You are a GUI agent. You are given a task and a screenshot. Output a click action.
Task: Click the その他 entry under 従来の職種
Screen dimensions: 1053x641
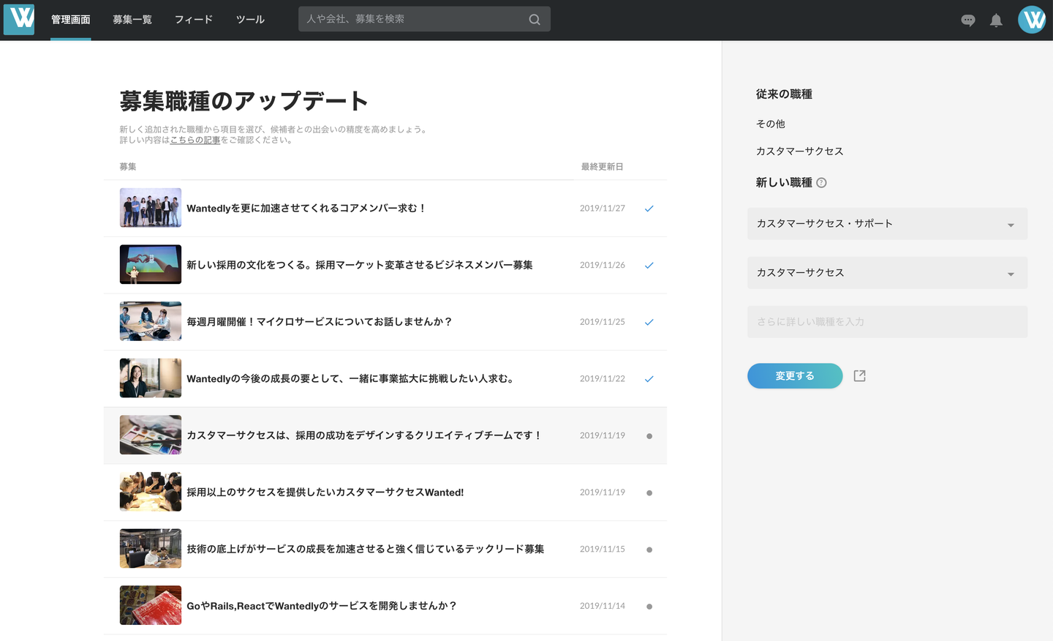(771, 124)
